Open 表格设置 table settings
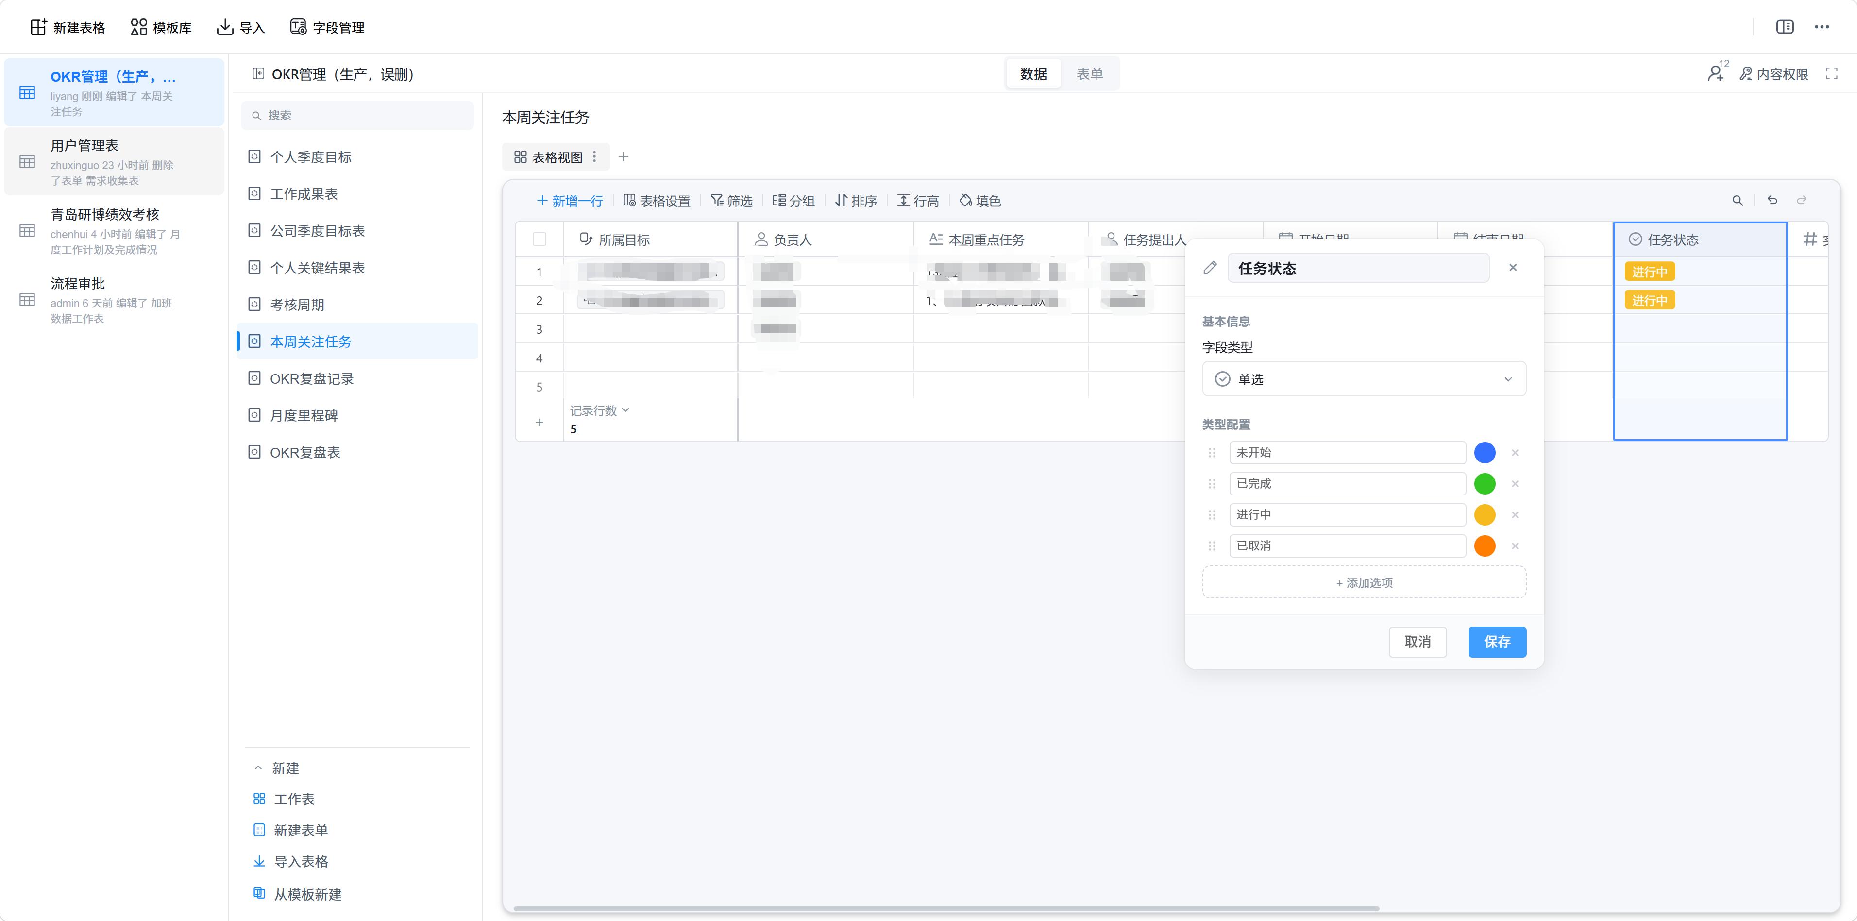The width and height of the screenshot is (1857, 921). click(x=657, y=201)
